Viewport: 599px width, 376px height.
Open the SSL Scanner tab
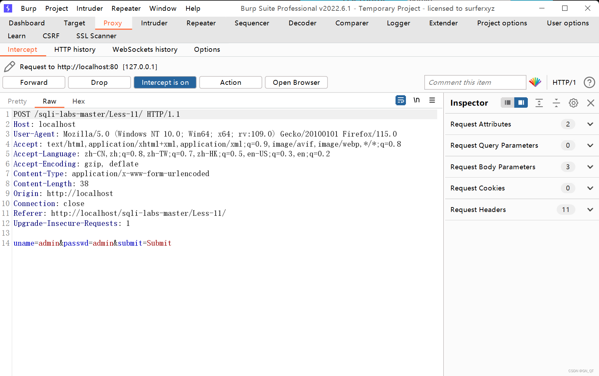point(96,36)
